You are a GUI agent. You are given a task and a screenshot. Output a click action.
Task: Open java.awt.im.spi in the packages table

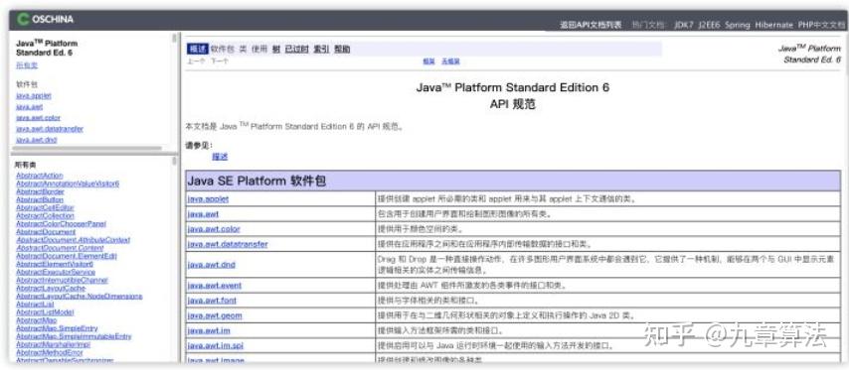point(216,345)
